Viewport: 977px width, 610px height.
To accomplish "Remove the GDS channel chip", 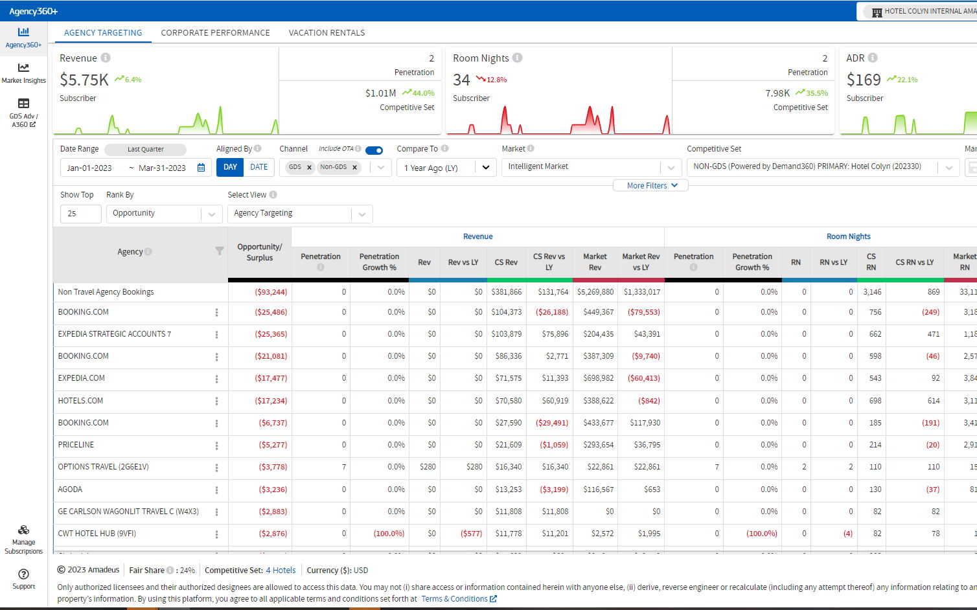I will click(x=309, y=167).
